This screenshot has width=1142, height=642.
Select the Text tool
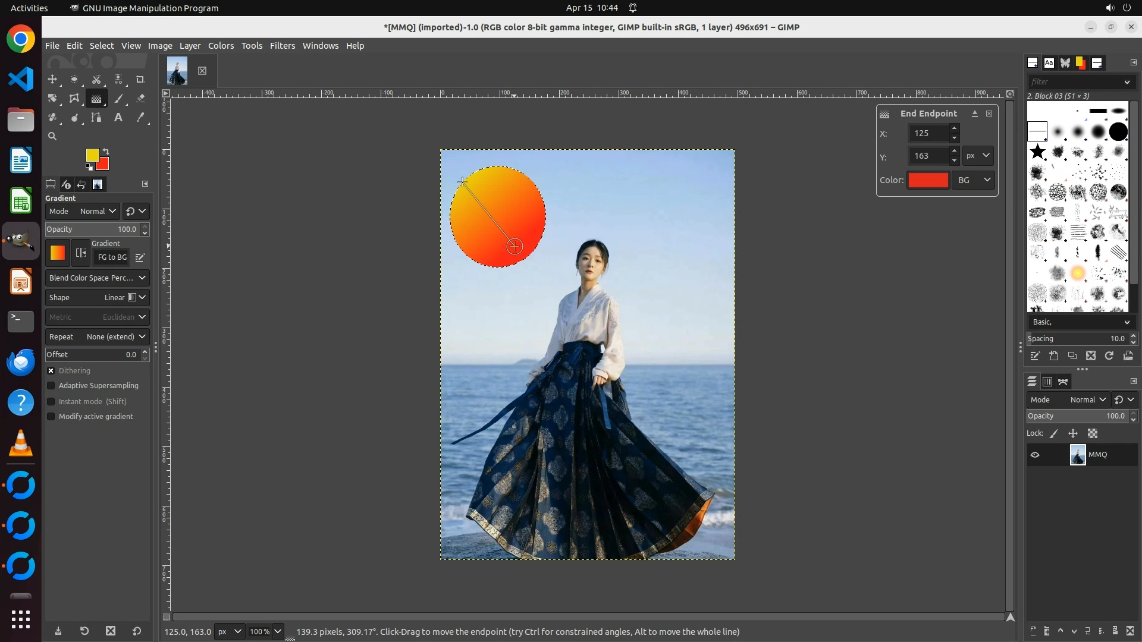pos(118,118)
